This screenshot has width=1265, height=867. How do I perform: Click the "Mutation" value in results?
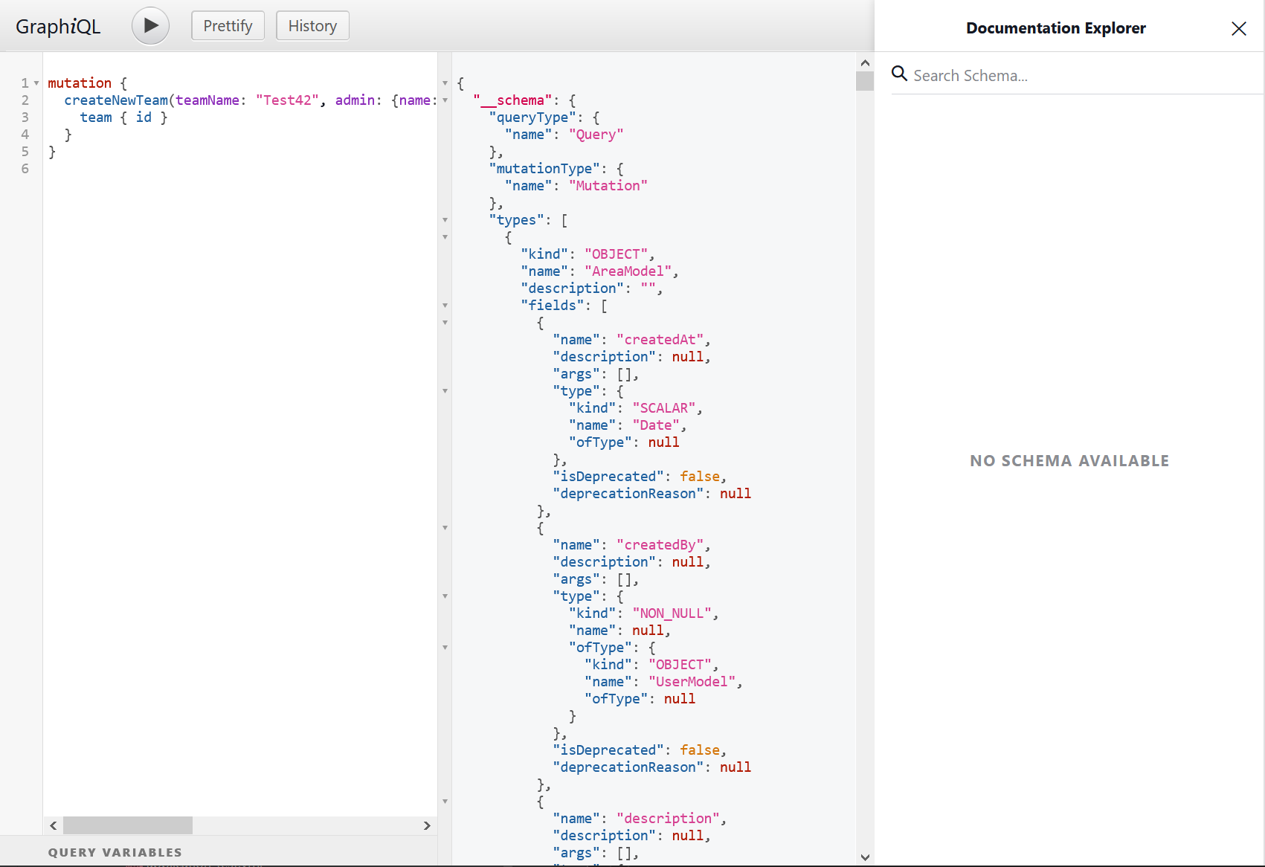pyautogui.click(x=608, y=186)
